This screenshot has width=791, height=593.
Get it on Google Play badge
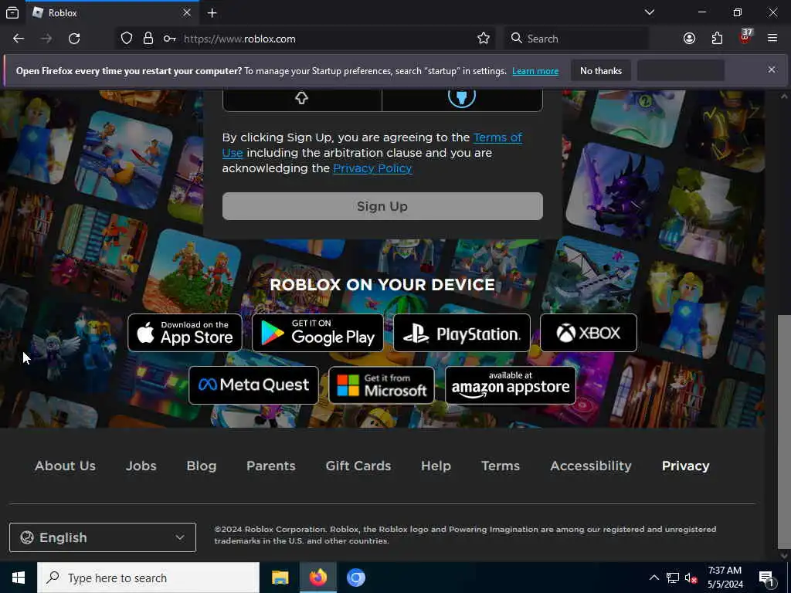click(317, 333)
